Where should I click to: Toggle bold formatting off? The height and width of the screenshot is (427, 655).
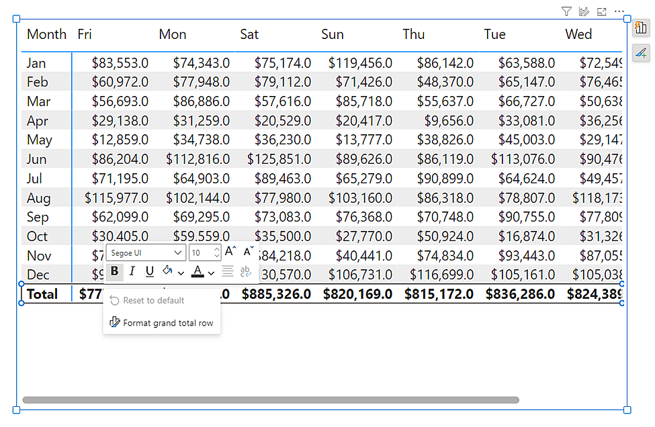coord(115,271)
